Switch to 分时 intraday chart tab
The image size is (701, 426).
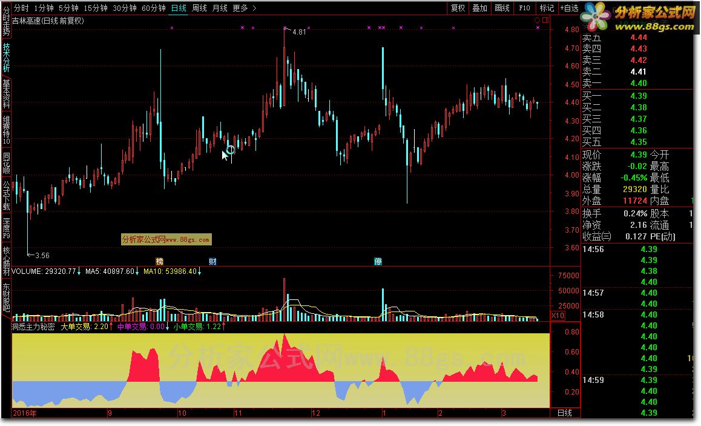[x=21, y=8]
